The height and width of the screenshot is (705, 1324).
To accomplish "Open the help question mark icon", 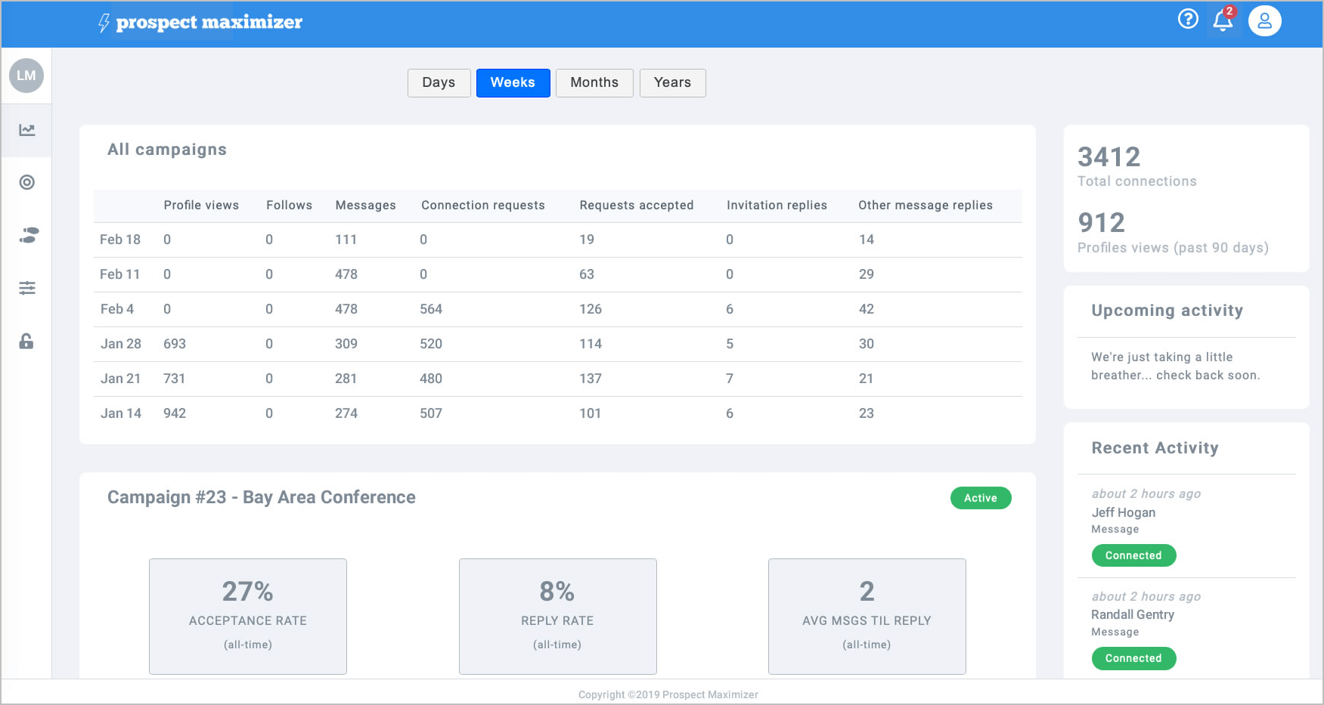I will [1188, 19].
